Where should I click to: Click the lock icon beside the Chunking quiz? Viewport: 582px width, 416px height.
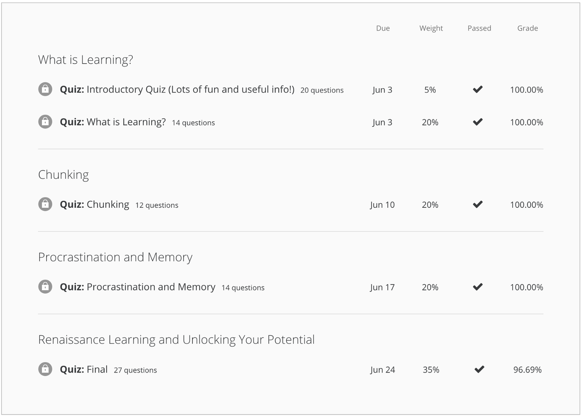click(x=45, y=204)
